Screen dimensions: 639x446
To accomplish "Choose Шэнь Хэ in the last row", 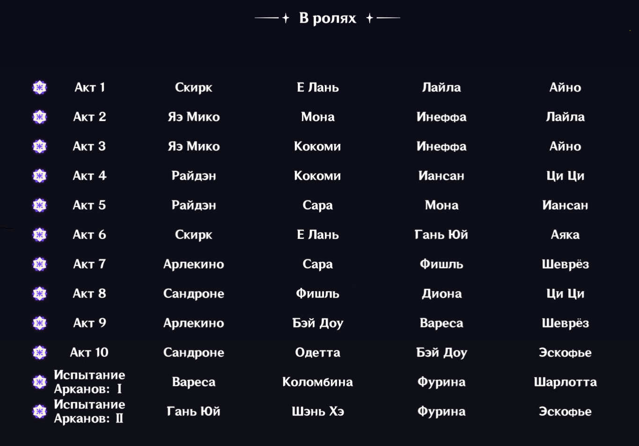I will (318, 411).
